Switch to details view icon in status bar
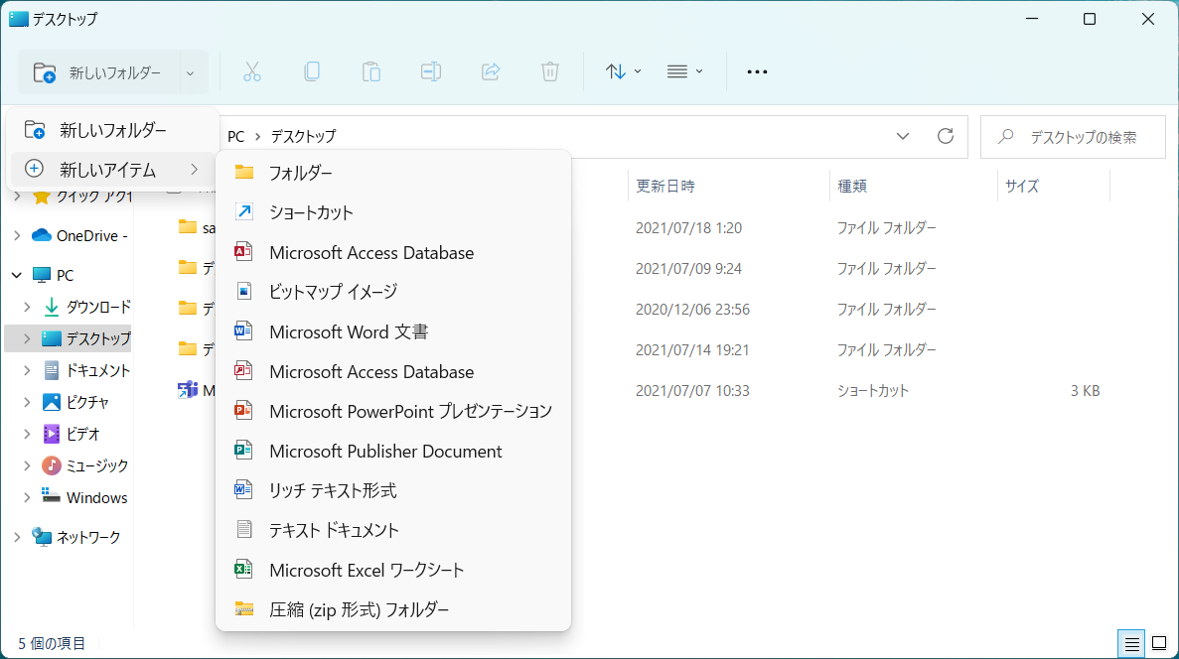The image size is (1179, 659). point(1131,644)
